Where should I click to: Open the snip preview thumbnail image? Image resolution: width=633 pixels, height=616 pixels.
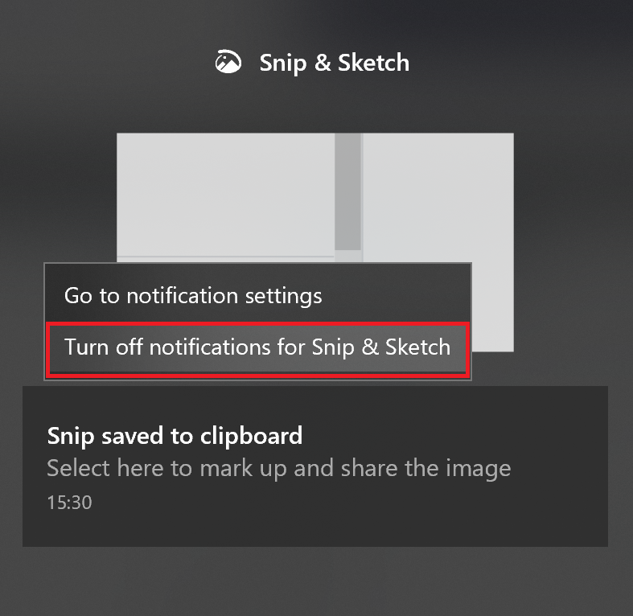314,198
